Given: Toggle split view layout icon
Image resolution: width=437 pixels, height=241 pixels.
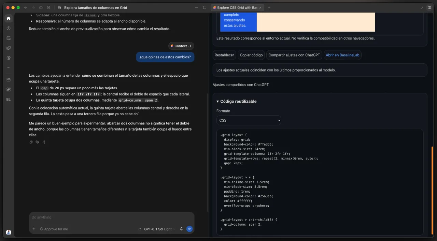Looking at the screenshot, I should coord(429,7).
